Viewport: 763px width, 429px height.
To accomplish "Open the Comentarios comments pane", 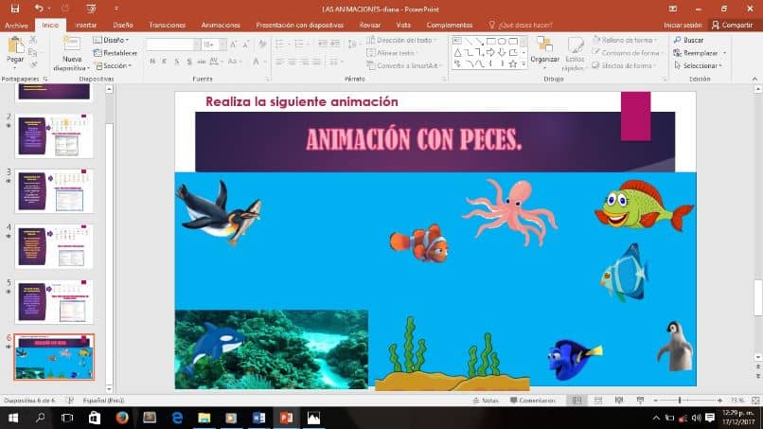I will coord(532,401).
